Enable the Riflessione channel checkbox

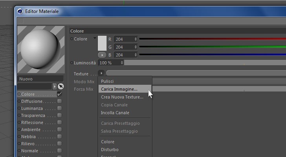click(x=59, y=122)
